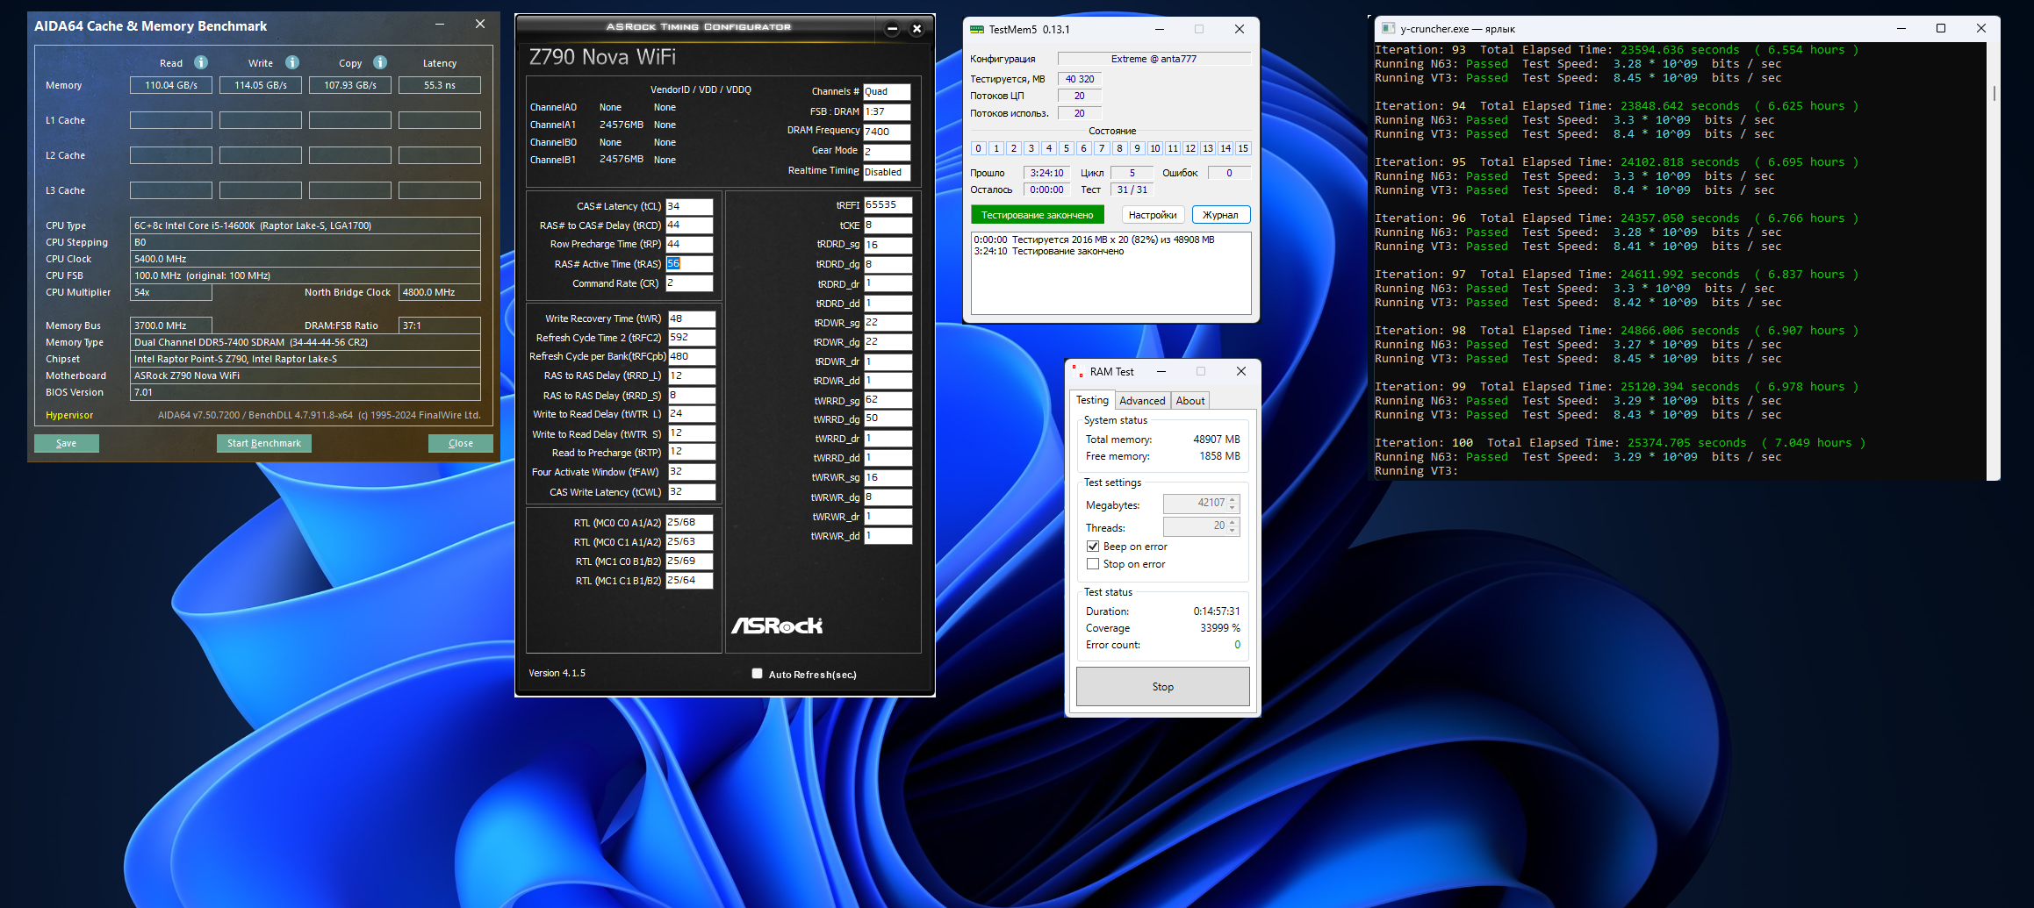
Task: Close the ASRock Timing Configurator window
Action: click(x=916, y=29)
